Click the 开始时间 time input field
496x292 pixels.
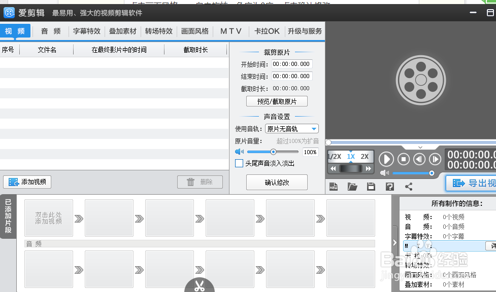click(291, 64)
